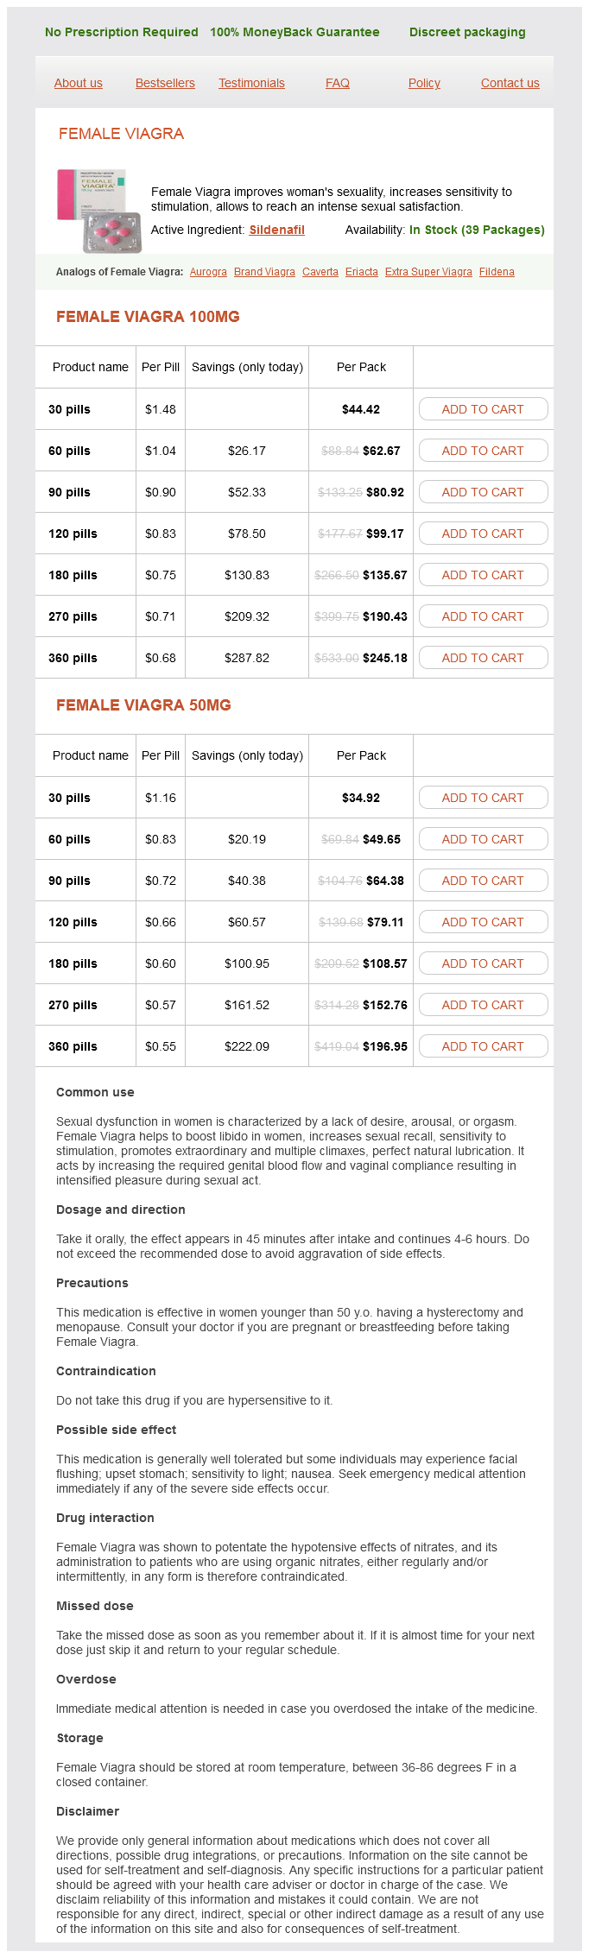Open the Testimonials page

(251, 83)
